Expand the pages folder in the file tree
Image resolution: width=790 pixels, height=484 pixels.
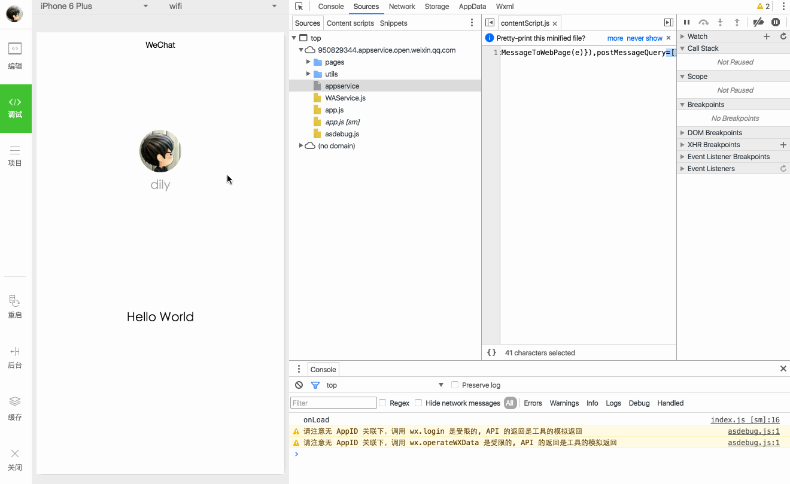click(x=309, y=62)
